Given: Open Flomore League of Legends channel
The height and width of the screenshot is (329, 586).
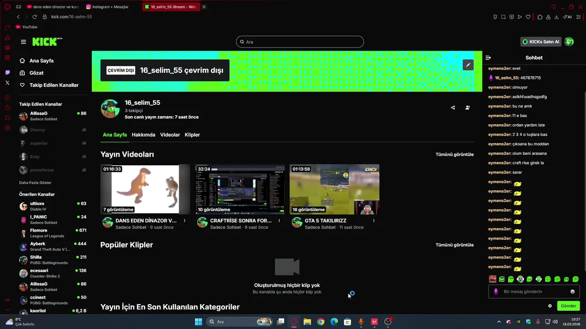Looking at the screenshot, I should [53, 233].
